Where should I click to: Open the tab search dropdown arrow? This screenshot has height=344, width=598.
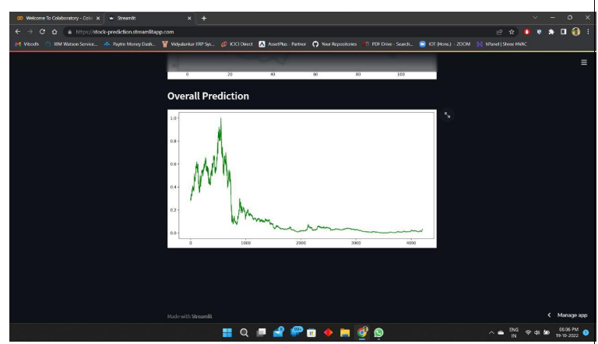pos(535,18)
